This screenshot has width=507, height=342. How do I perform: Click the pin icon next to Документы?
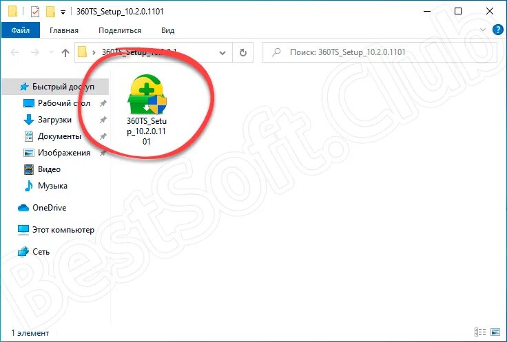coord(103,137)
